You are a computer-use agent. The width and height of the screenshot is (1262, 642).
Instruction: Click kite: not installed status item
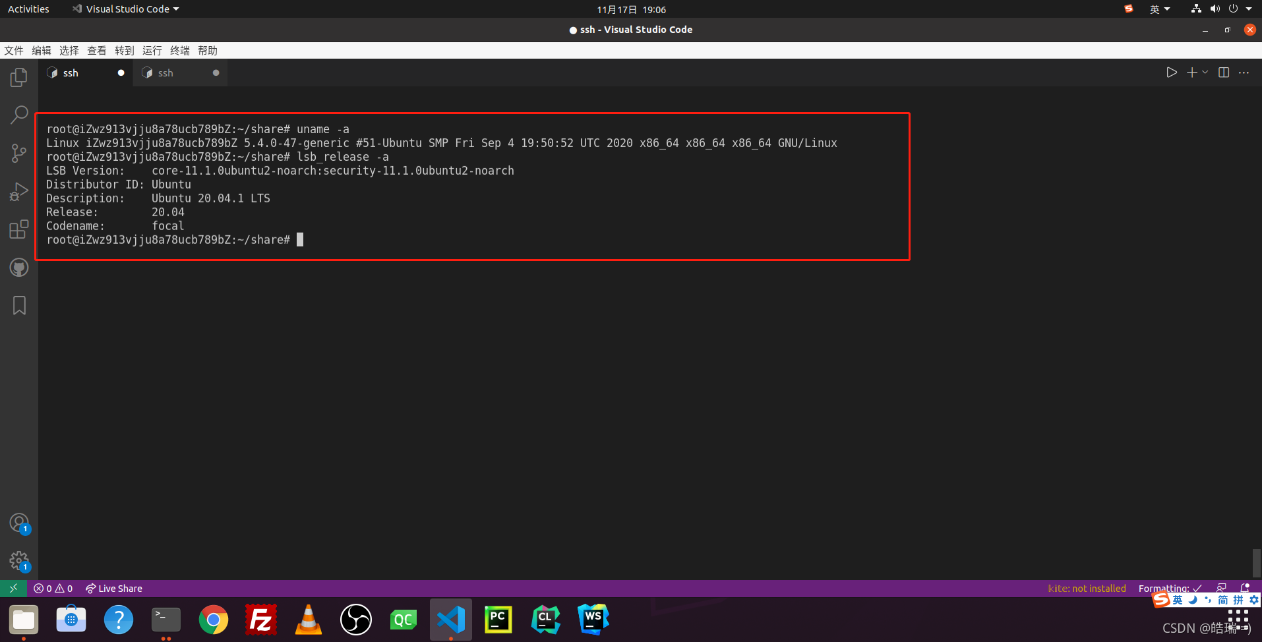tap(1087, 589)
